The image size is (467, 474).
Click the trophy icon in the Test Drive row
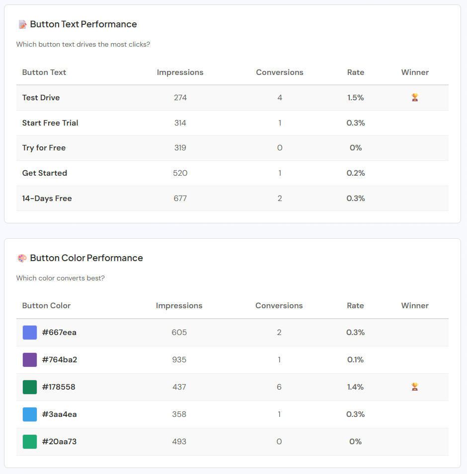pos(415,97)
